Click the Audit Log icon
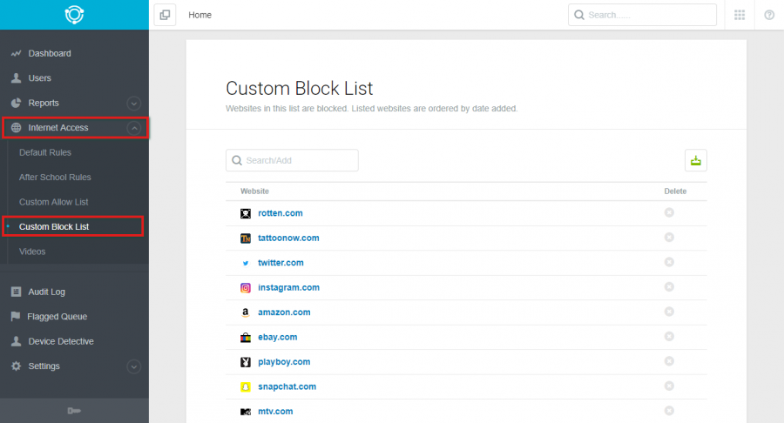The image size is (784, 423). 16,292
